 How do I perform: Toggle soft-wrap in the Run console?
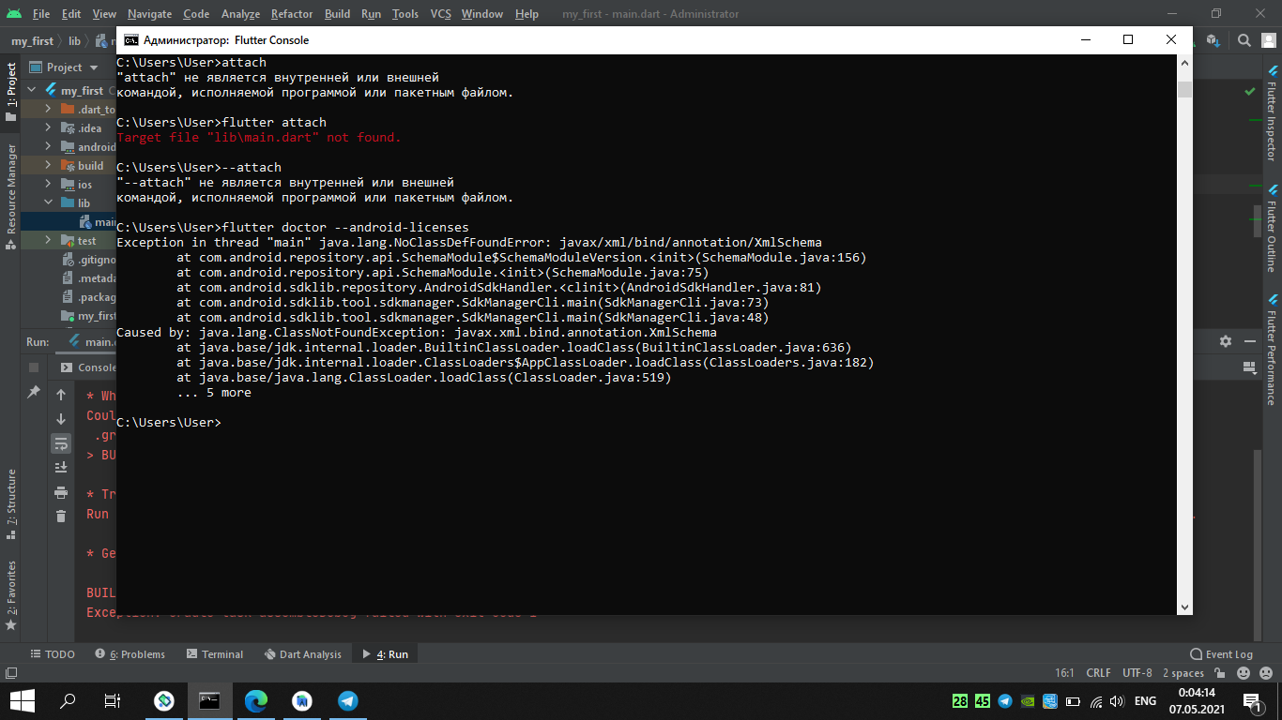pyautogui.click(x=61, y=443)
